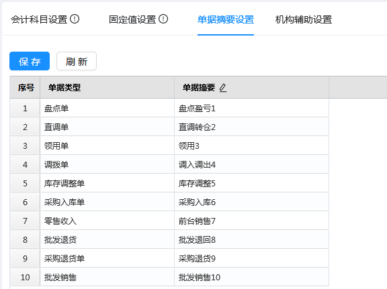387x289 pixels.
Task: Select the 单据摘要设置 tab
Action: [x=226, y=19]
